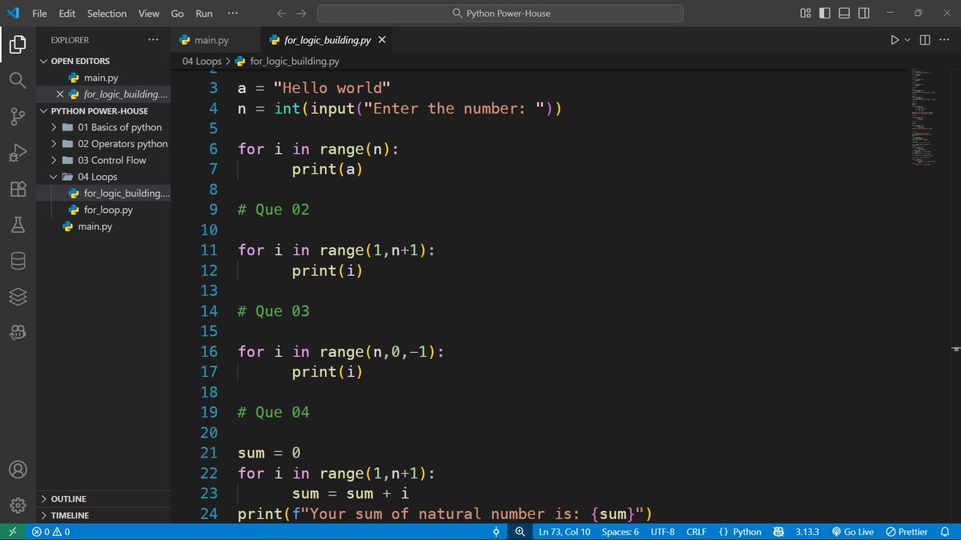Open the Copilot chat icon in activity bar
961x540 pixels.
(18, 332)
